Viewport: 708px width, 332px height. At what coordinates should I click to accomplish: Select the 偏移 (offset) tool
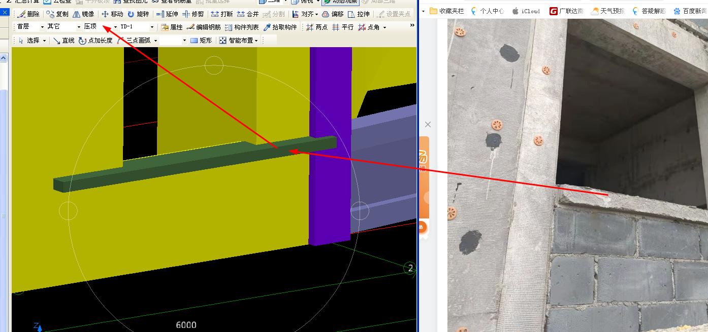point(333,14)
